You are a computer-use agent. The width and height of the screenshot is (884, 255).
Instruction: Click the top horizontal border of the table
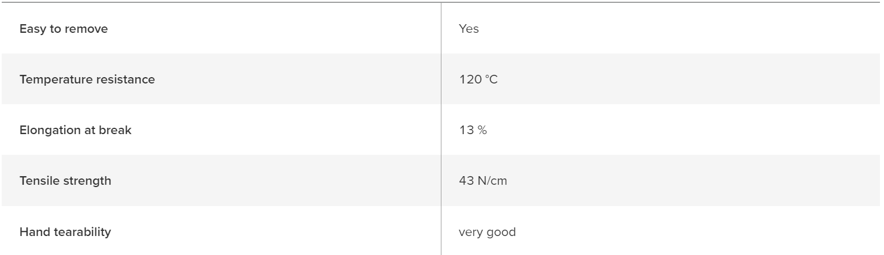(x=442, y=2)
